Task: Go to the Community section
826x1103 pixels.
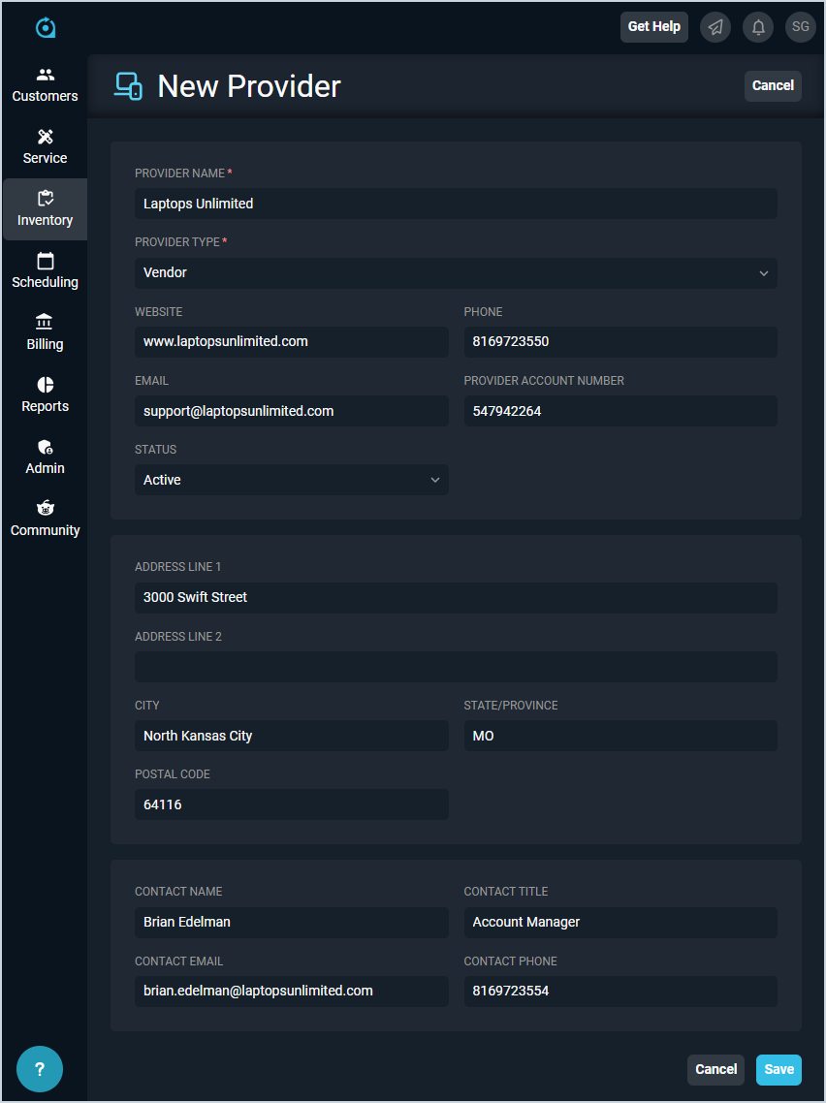Action: click(45, 520)
